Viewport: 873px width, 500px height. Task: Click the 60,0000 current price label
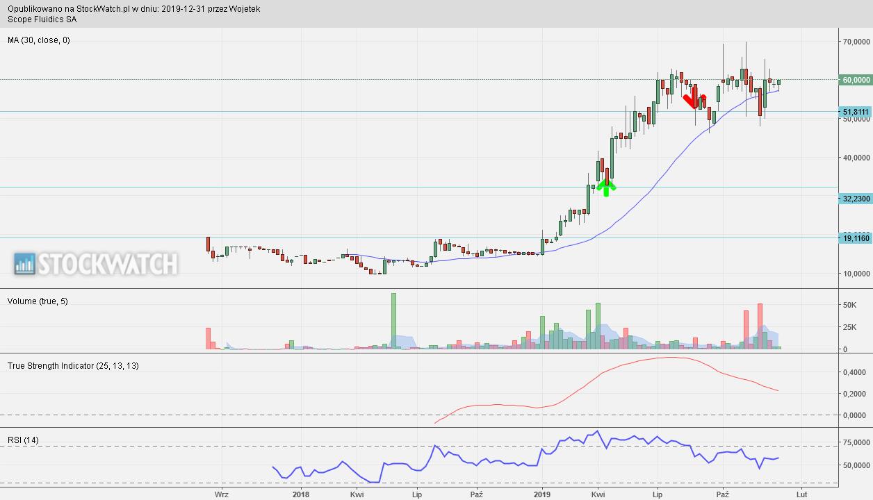point(856,80)
